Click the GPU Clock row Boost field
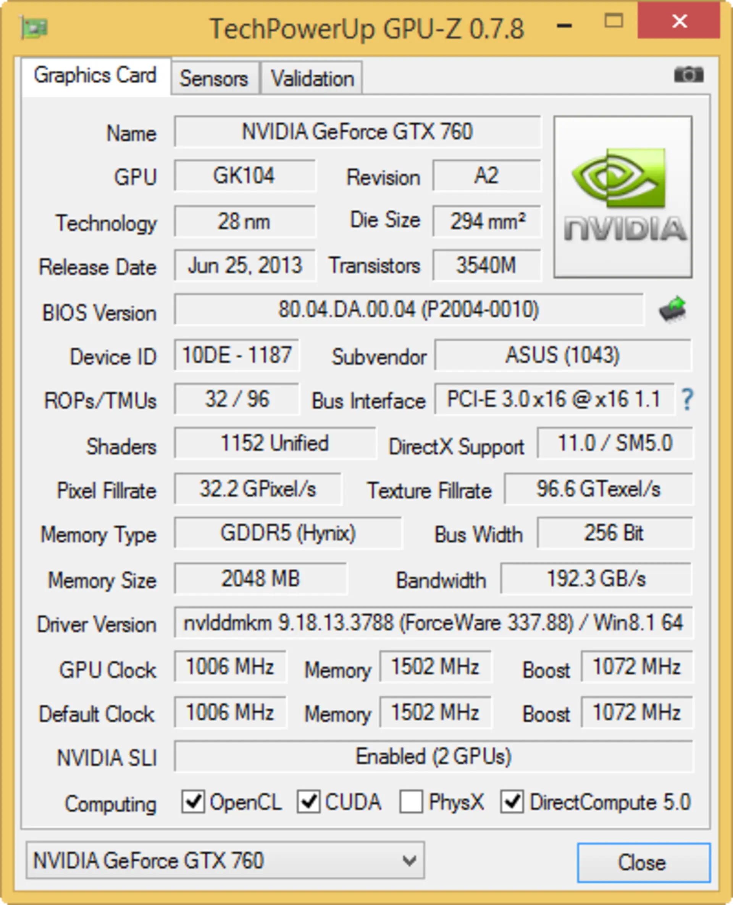Image resolution: width=733 pixels, height=905 pixels. tap(637, 667)
